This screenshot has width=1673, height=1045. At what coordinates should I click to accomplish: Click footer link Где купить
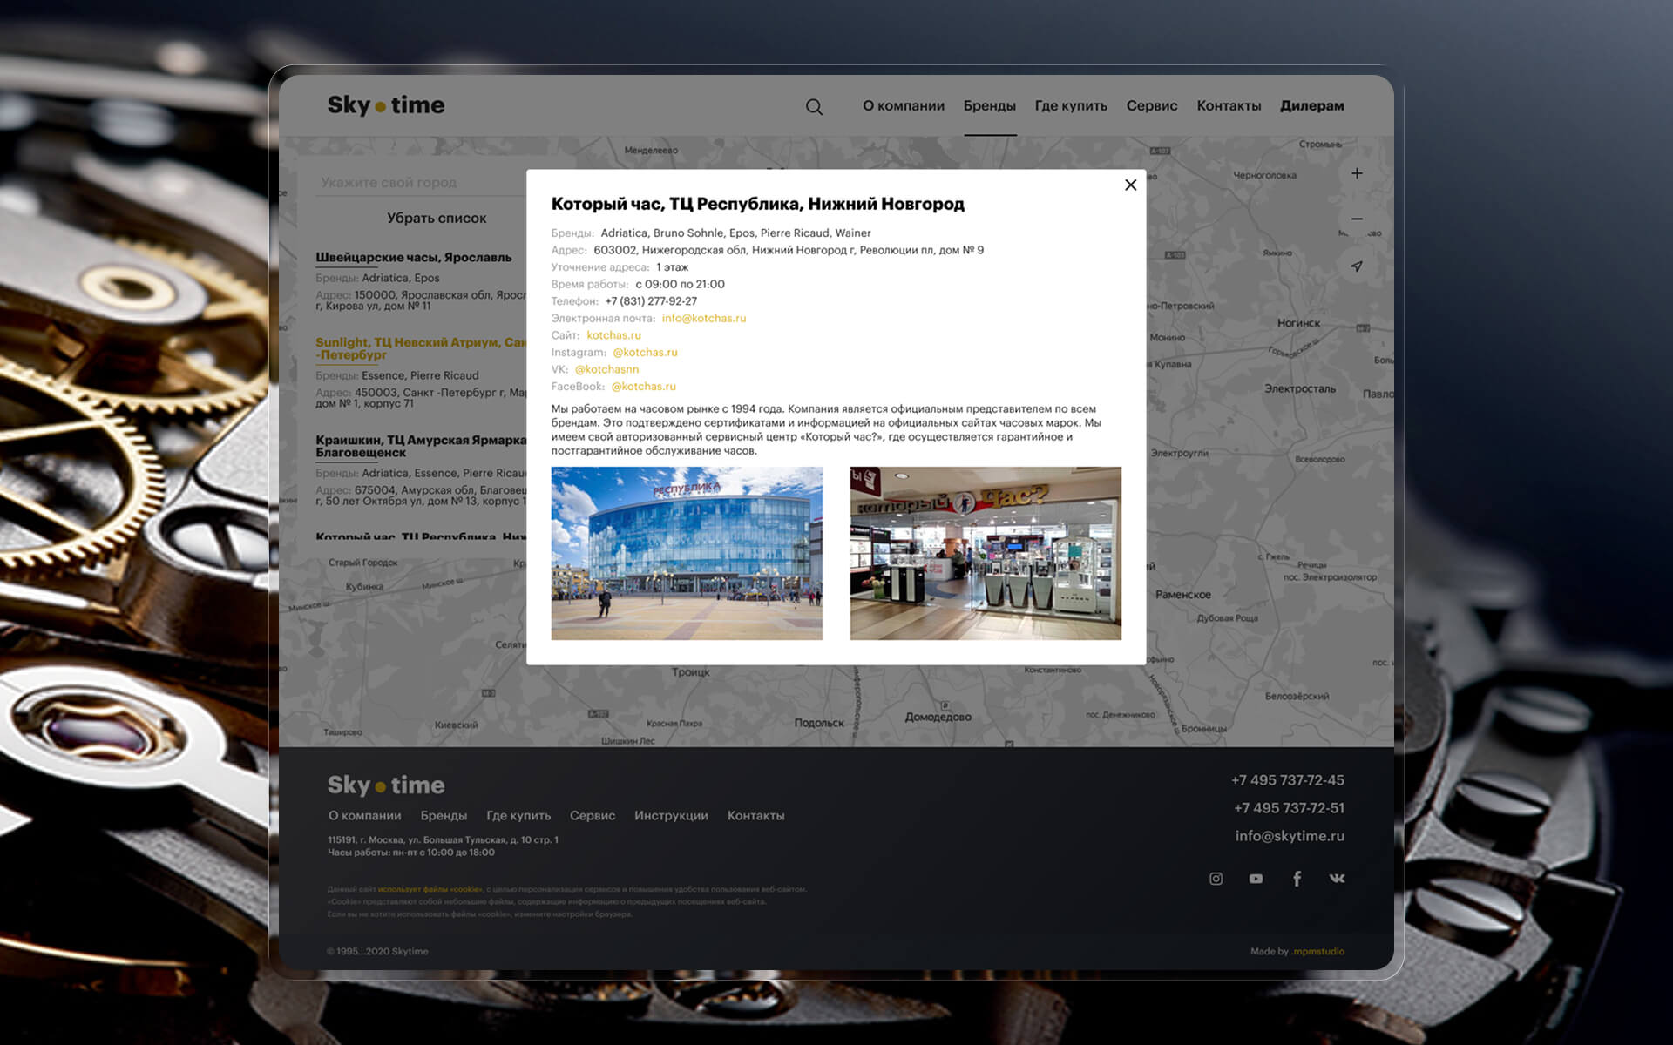click(x=518, y=816)
